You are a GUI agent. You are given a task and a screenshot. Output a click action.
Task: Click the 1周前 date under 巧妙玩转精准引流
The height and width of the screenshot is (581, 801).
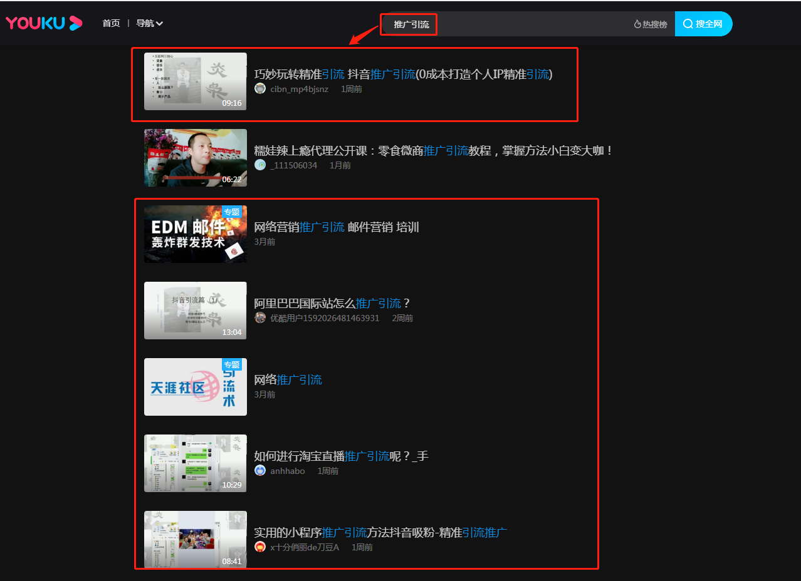coord(352,89)
